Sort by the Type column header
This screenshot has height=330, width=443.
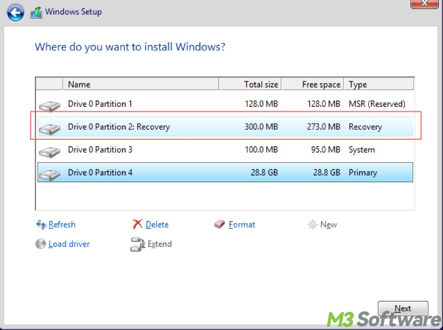[x=379, y=84]
